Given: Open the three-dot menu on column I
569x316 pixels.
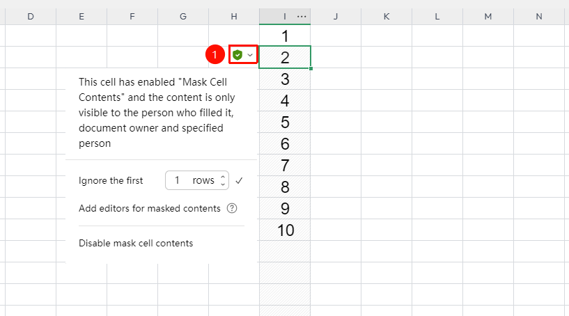Looking at the screenshot, I should click(x=302, y=16).
